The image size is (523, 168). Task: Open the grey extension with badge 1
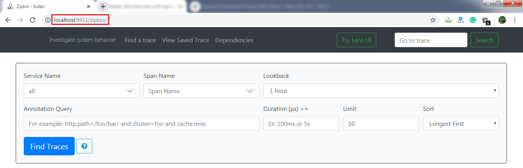click(x=486, y=20)
